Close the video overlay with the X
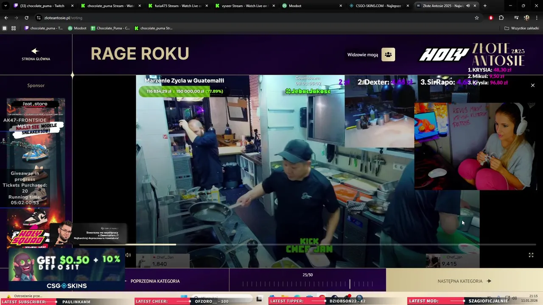Viewport: 543px width, 305px height. click(x=533, y=86)
